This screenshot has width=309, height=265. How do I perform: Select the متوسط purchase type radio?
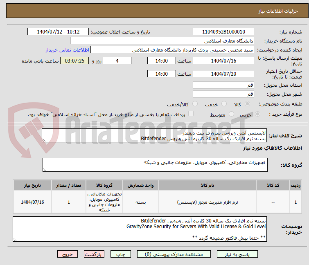(231, 114)
